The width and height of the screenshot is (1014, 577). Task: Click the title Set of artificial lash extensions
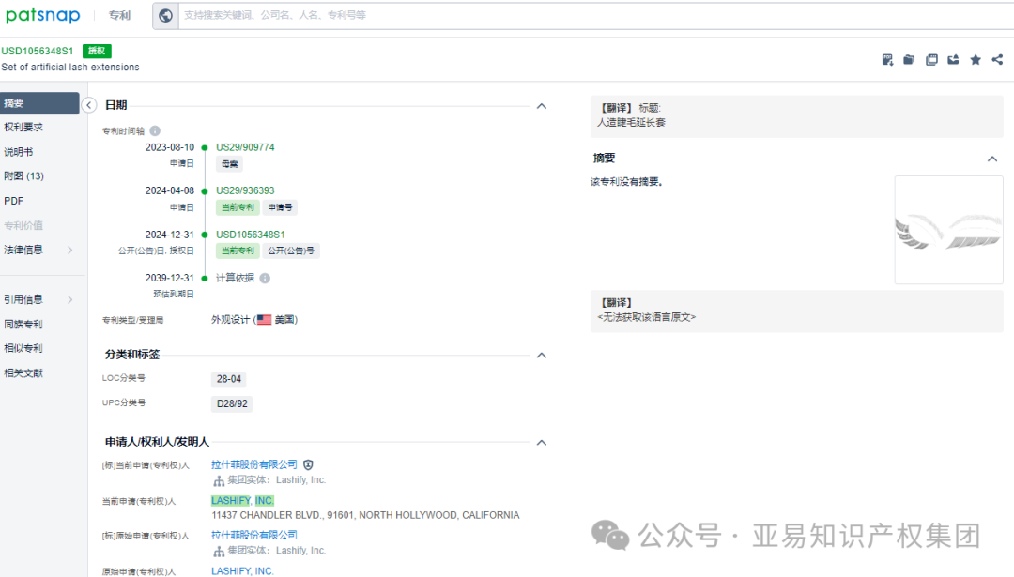69,68
